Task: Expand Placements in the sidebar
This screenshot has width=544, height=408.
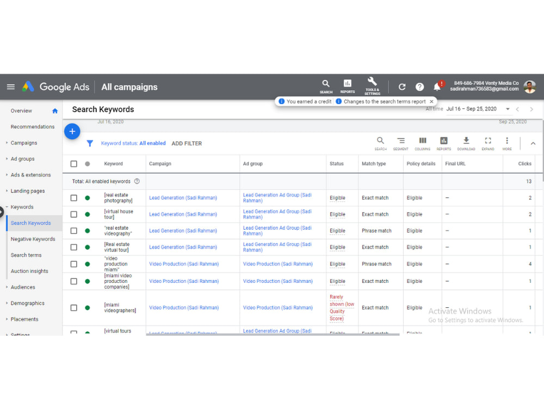Action: (x=7, y=319)
